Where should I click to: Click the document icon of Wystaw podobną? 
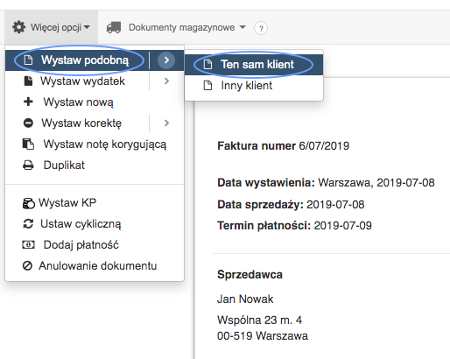pos(28,60)
